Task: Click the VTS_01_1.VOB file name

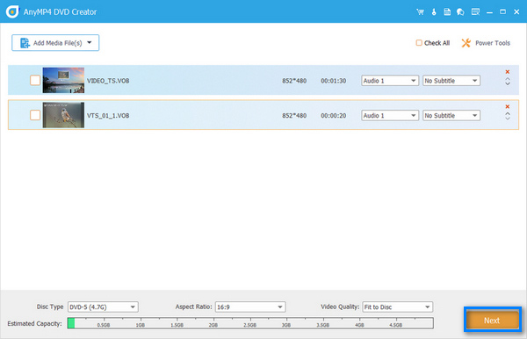Action: [108, 116]
